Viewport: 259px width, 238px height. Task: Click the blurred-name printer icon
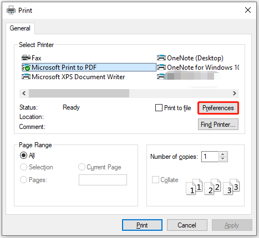(x=160, y=76)
